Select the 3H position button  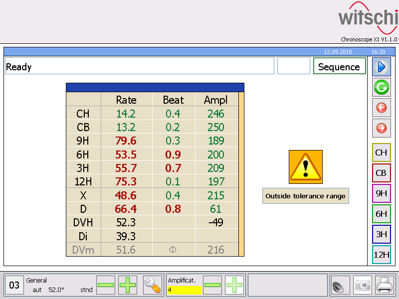tap(382, 234)
